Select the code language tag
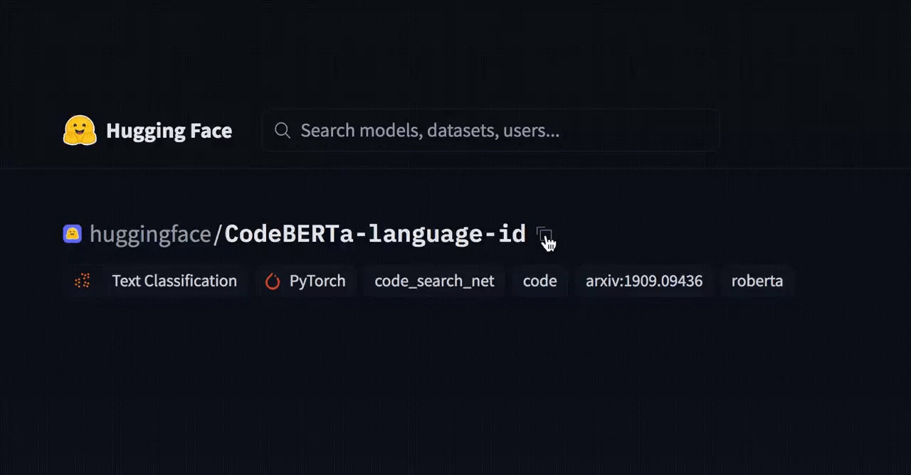 point(539,281)
